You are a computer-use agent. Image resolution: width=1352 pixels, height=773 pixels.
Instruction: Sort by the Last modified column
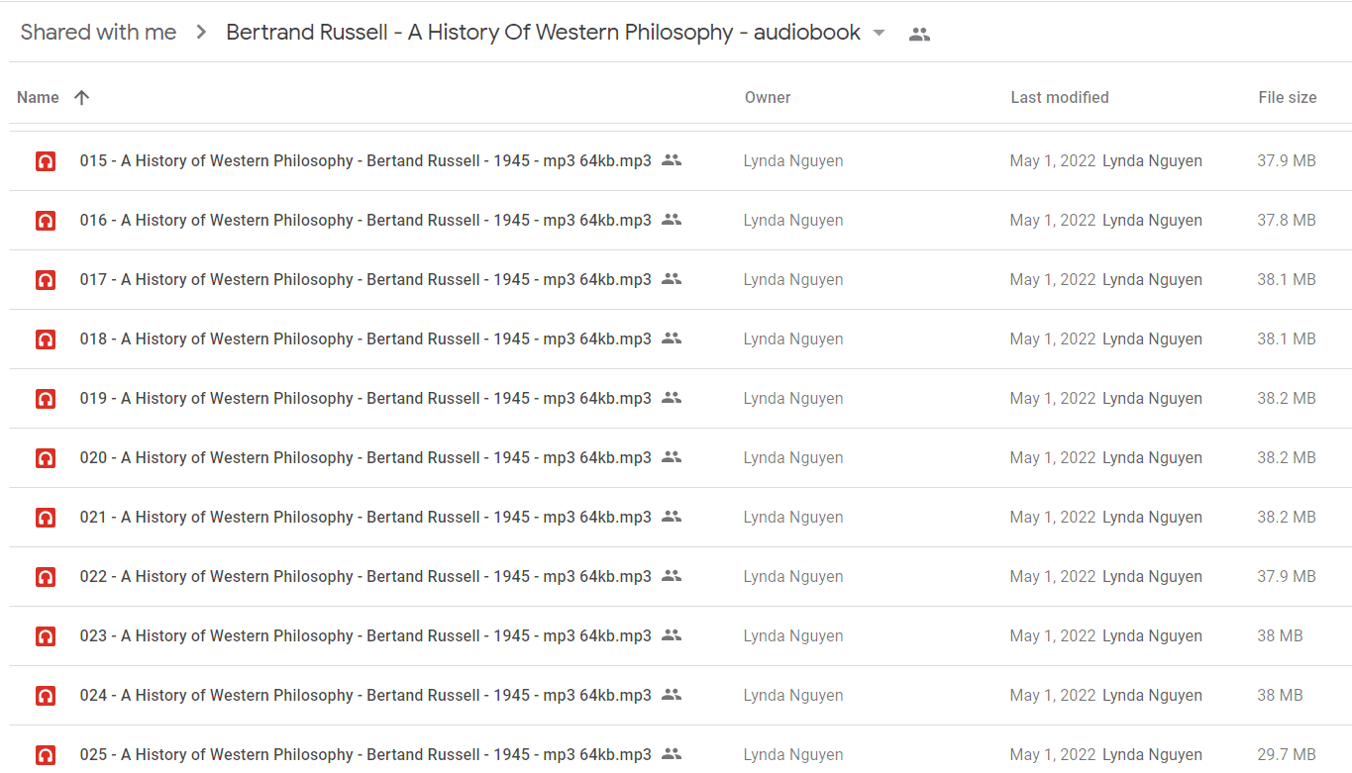click(1060, 97)
